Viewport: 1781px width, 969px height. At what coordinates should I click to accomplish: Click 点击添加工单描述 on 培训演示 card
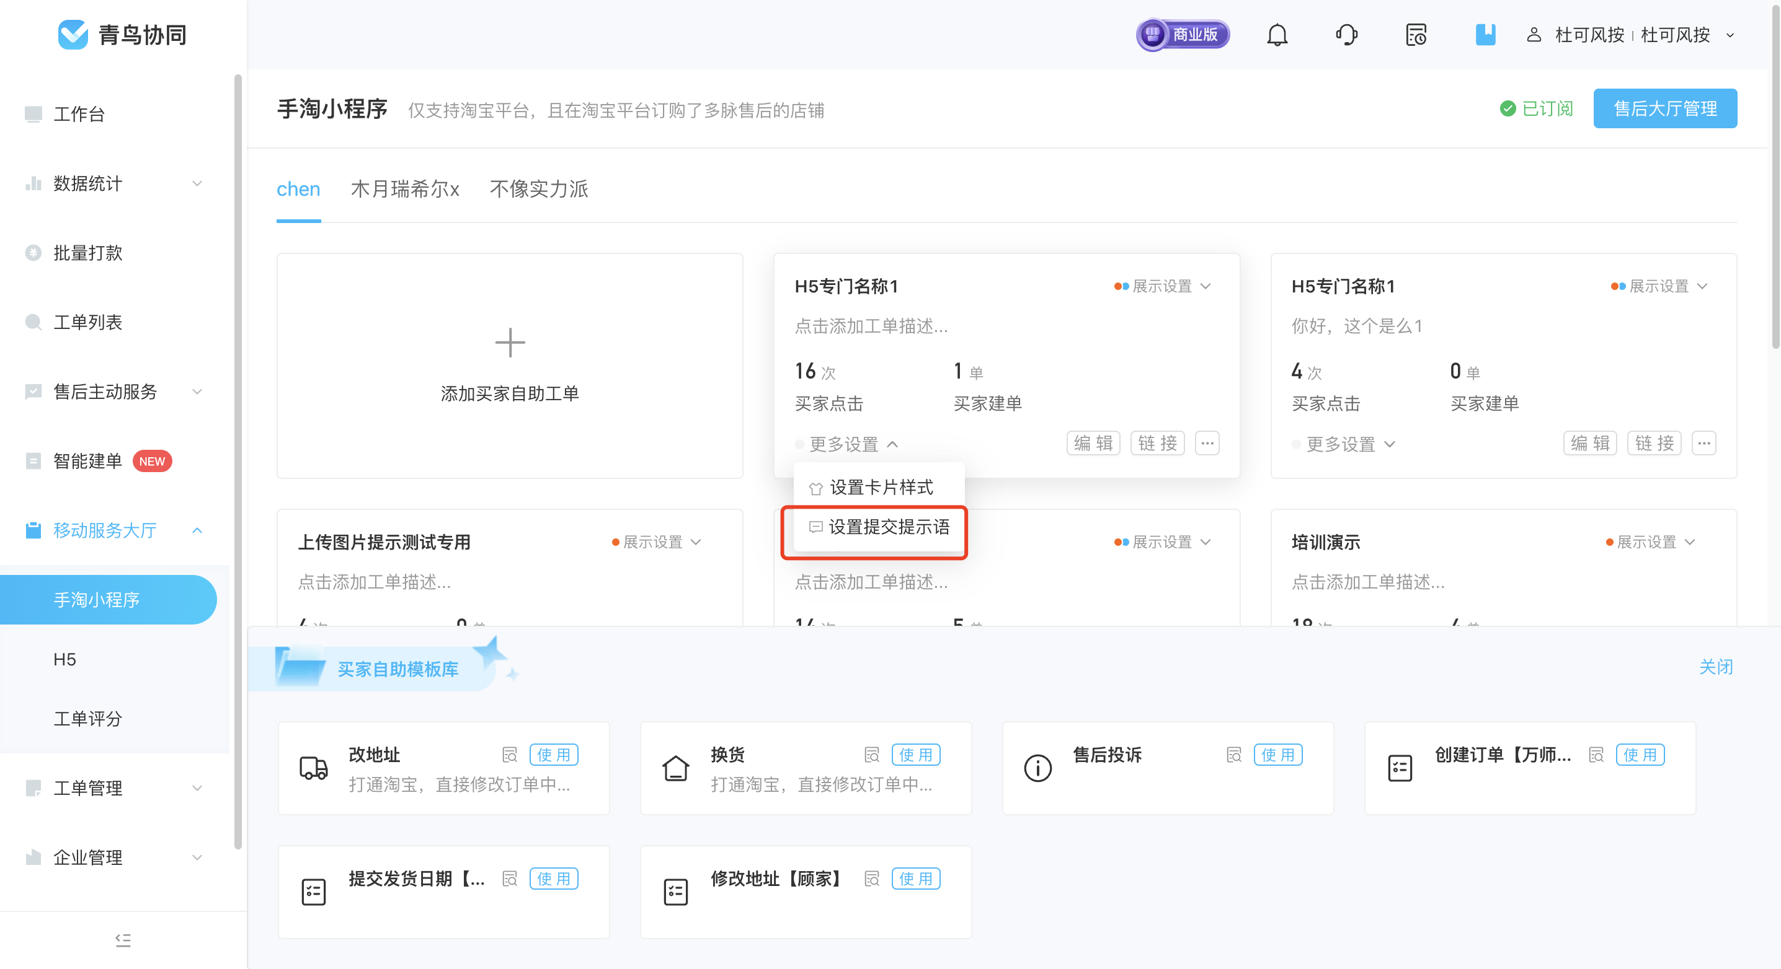[1368, 582]
